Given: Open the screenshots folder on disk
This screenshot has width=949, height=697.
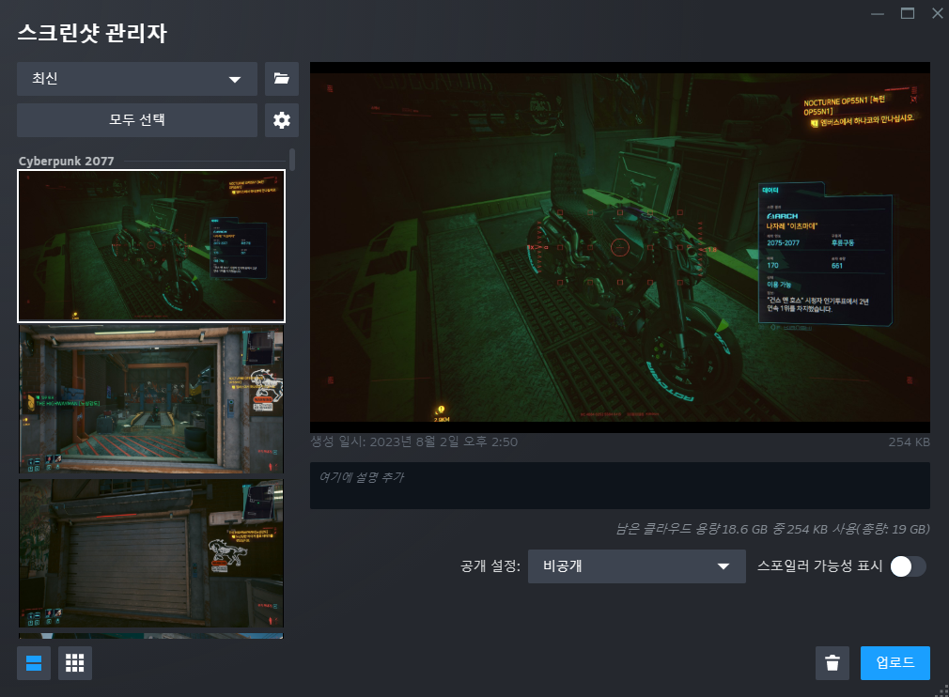Looking at the screenshot, I should pyautogui.click(x=282, y=79).
